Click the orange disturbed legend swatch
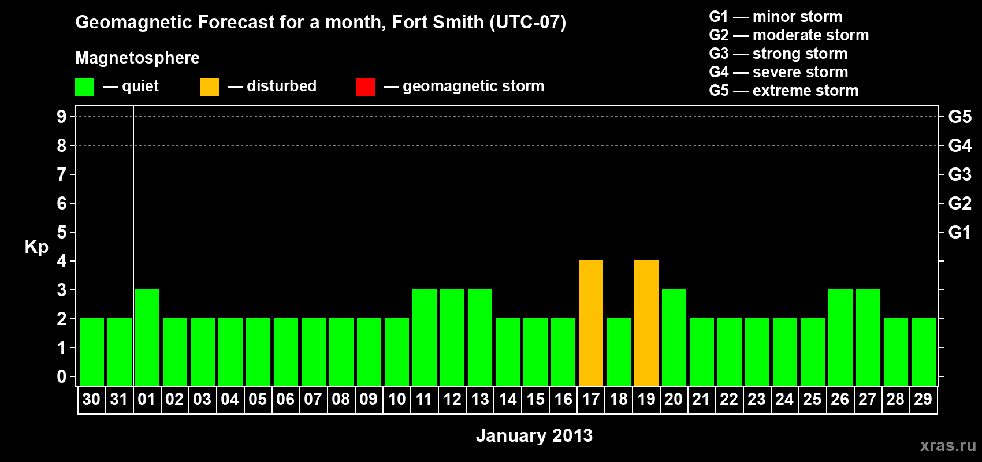 tap(209, 87)
